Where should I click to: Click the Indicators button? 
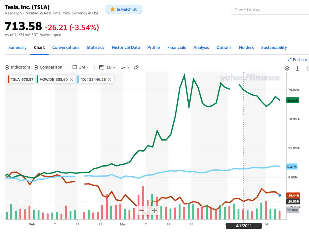coord(18,67)
